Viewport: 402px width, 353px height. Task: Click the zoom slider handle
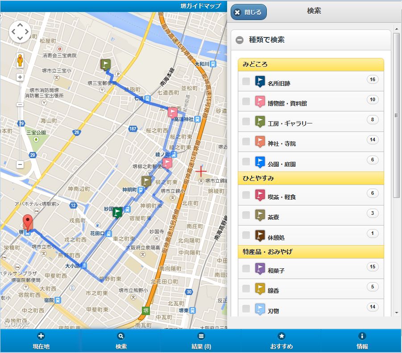(x=20, y=104)
